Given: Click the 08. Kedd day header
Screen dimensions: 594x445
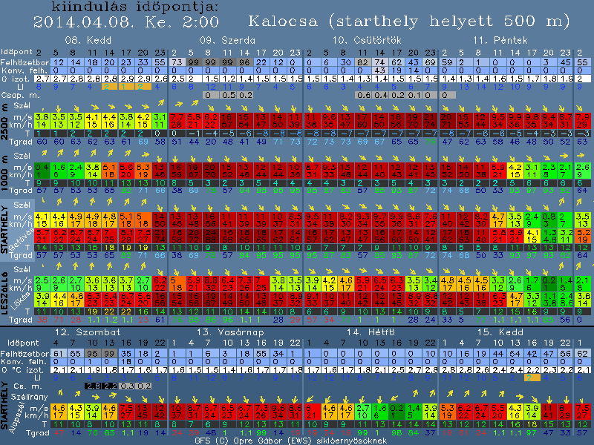Looking at the screenshot, I should coord(84,39).
